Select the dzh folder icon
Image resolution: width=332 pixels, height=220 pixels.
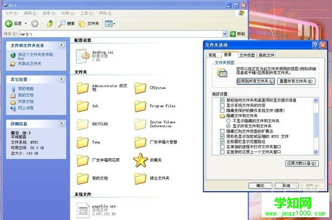[x=82, y=106]
